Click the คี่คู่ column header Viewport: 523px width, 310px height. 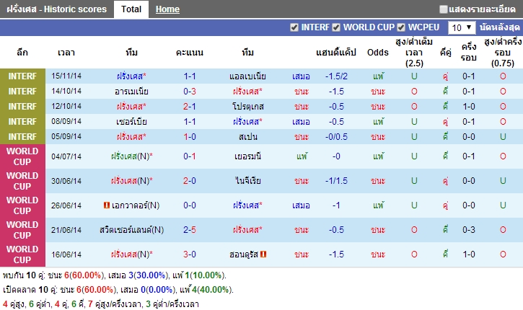pos(446,53)
